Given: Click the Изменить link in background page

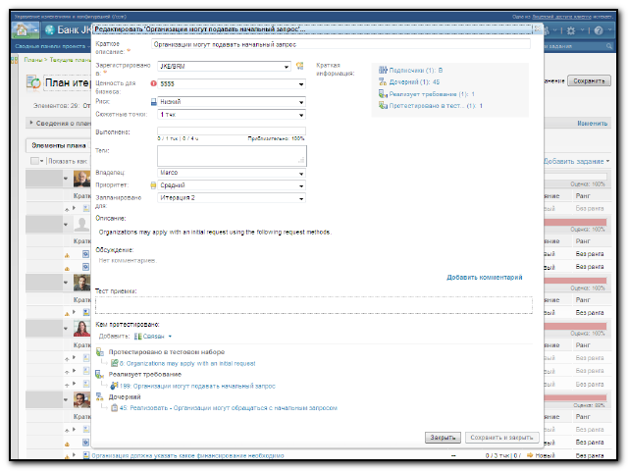Looking at the screenshot, I should coord(593,123).
